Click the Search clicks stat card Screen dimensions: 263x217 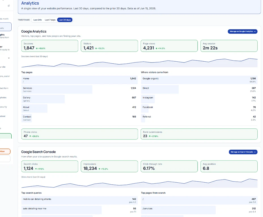pos(50,166)
